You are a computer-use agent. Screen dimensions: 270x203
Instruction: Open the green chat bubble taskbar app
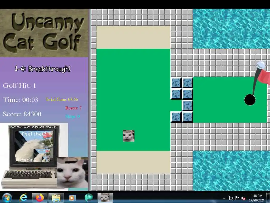pyautogui.click(x=89, y=198)
